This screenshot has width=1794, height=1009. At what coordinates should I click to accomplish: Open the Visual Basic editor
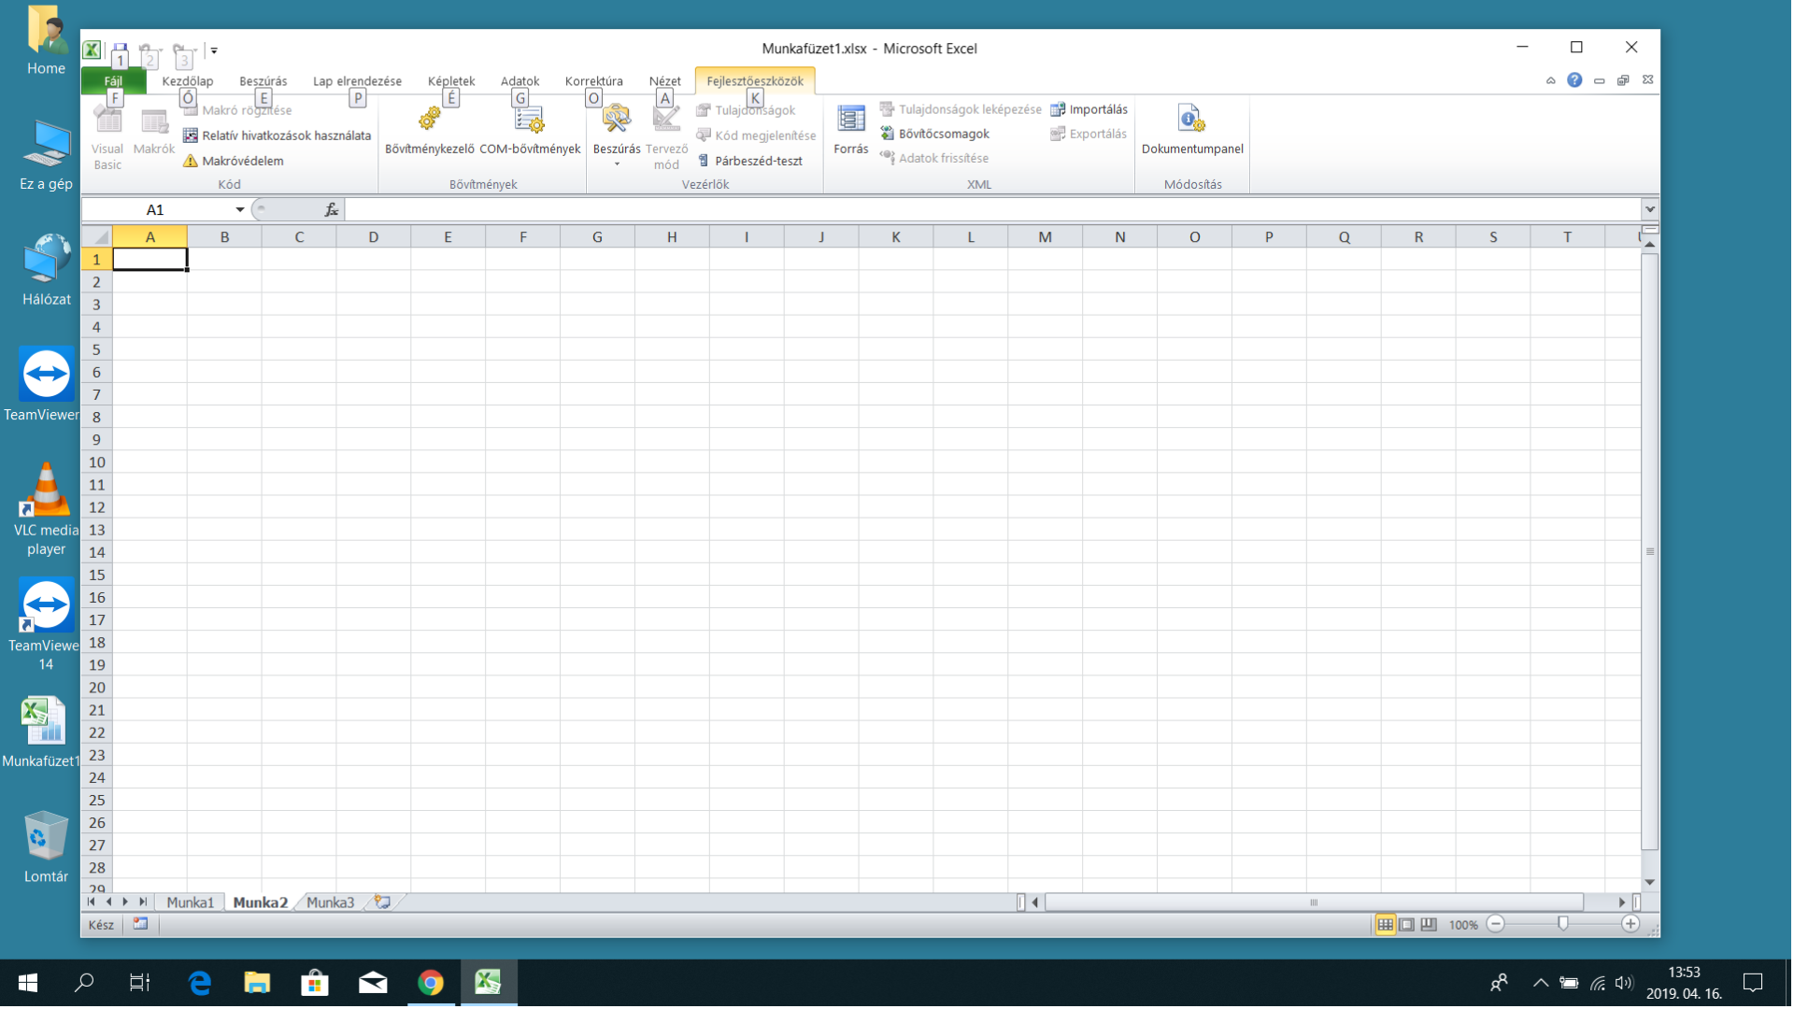point(107,137)
